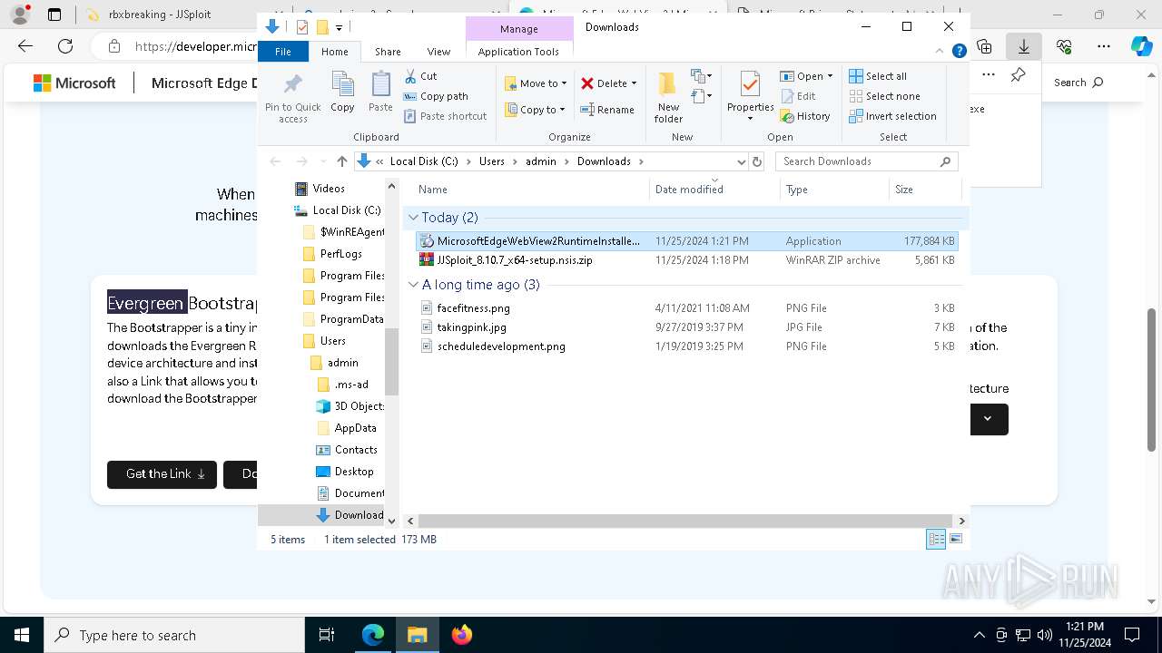The width and height of the screenshot is (1162, 653).
Task: Open the Edge downloads toolbar icon
Action: point(1024,46)
